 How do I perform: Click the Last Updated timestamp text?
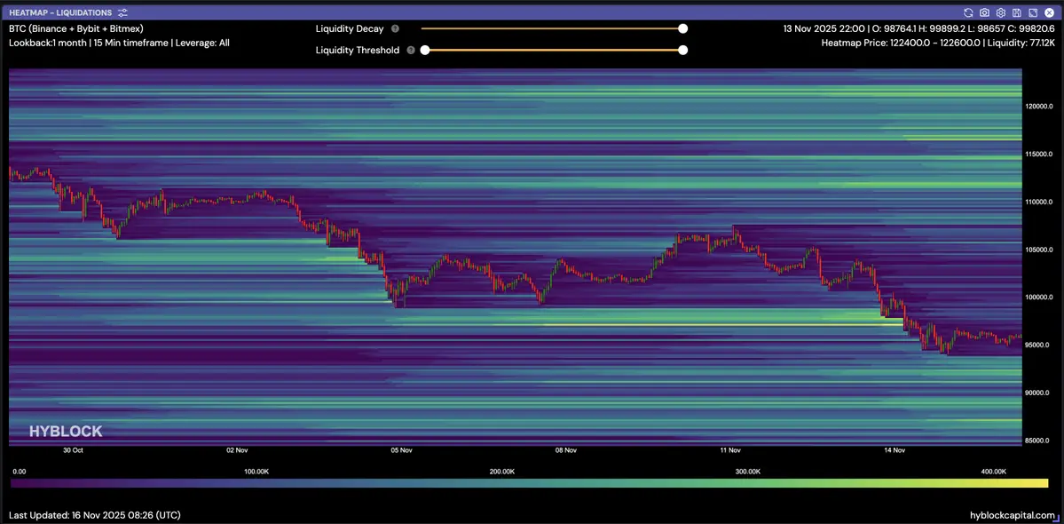95,515
